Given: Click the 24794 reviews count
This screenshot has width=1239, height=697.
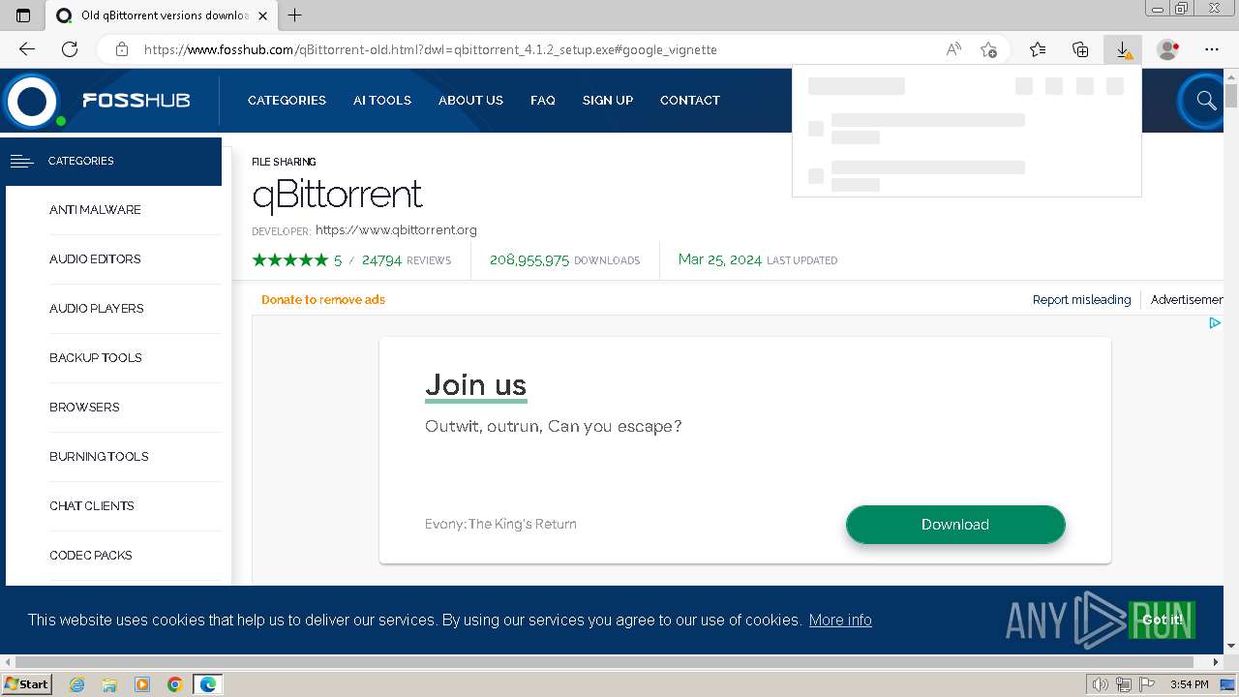Looking at the screenshot, I should point(381,259).
